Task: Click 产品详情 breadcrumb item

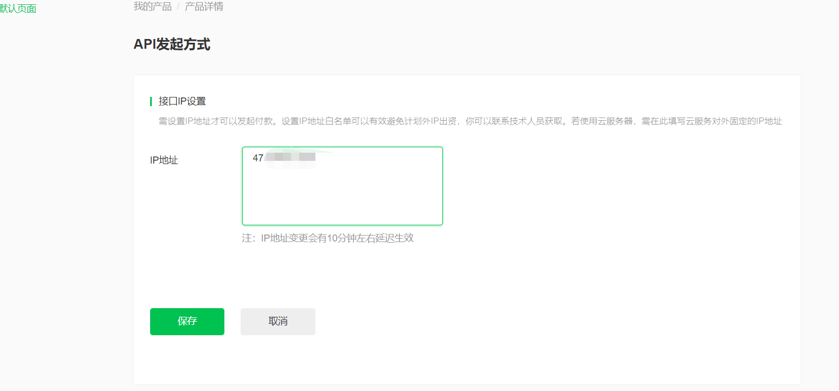Action: [x=204, y=6]
